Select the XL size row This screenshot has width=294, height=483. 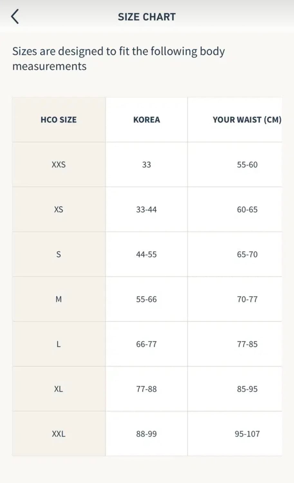tap(59, 389)
